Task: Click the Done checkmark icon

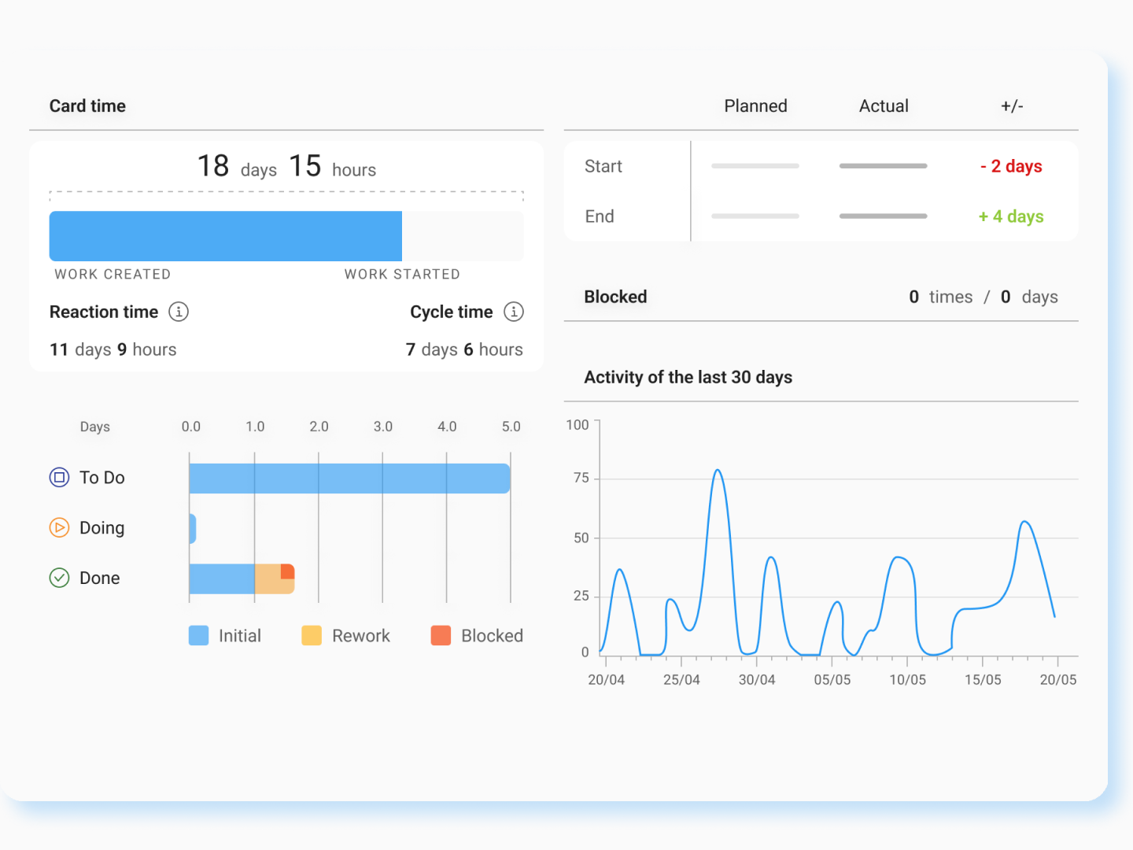Action: [60, 578]
